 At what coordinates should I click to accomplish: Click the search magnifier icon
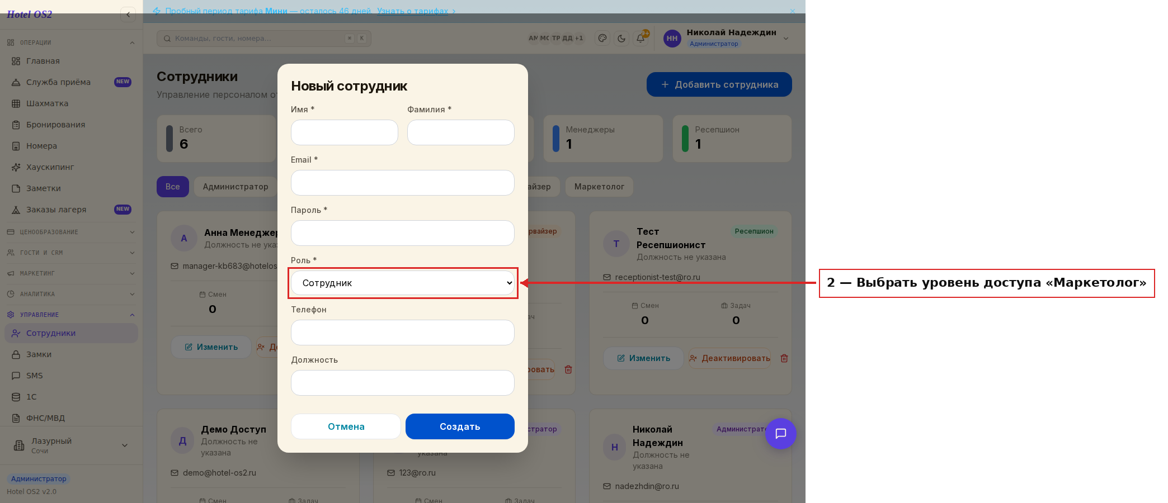point(167,39)
